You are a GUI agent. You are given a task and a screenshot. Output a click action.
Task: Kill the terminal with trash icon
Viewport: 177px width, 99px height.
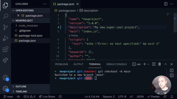pyautogui.click(x=160, y=64)
